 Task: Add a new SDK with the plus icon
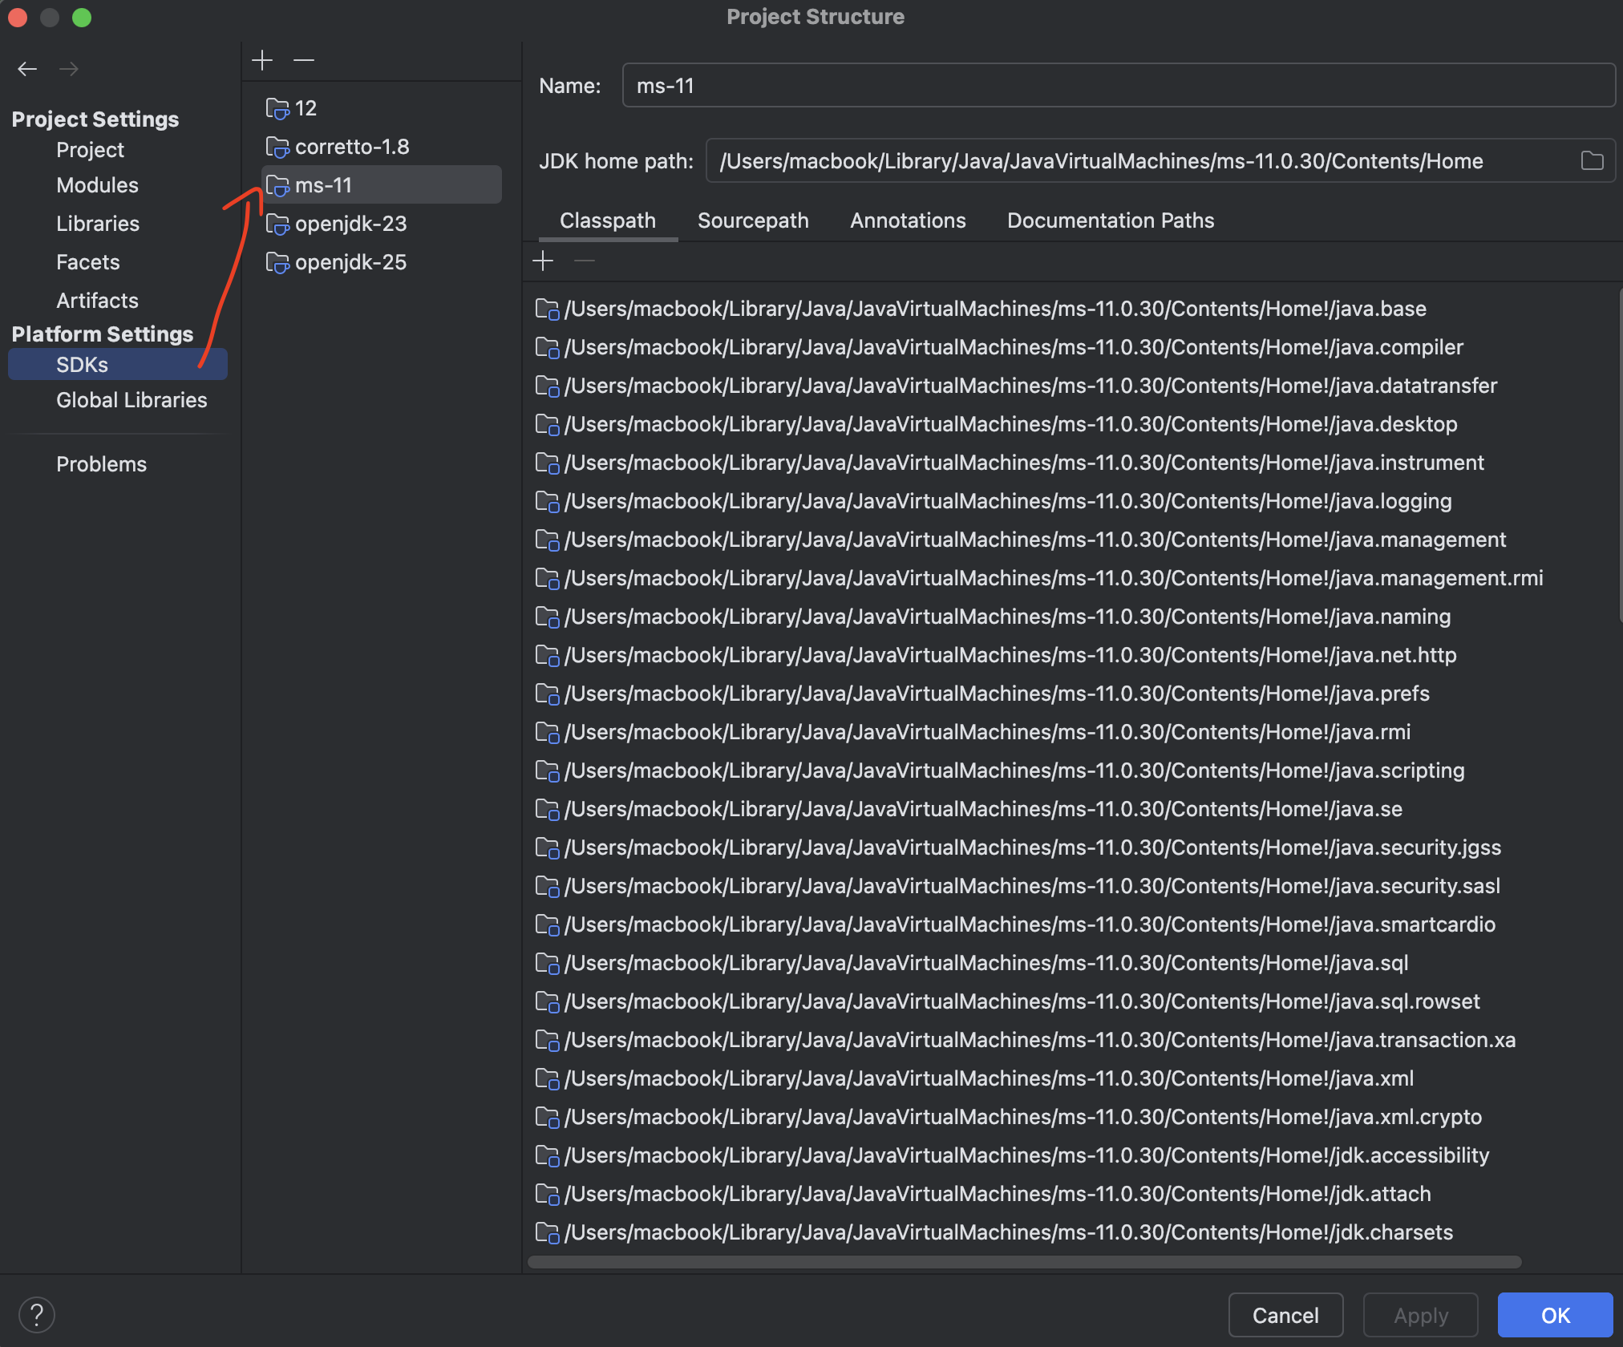262,60
